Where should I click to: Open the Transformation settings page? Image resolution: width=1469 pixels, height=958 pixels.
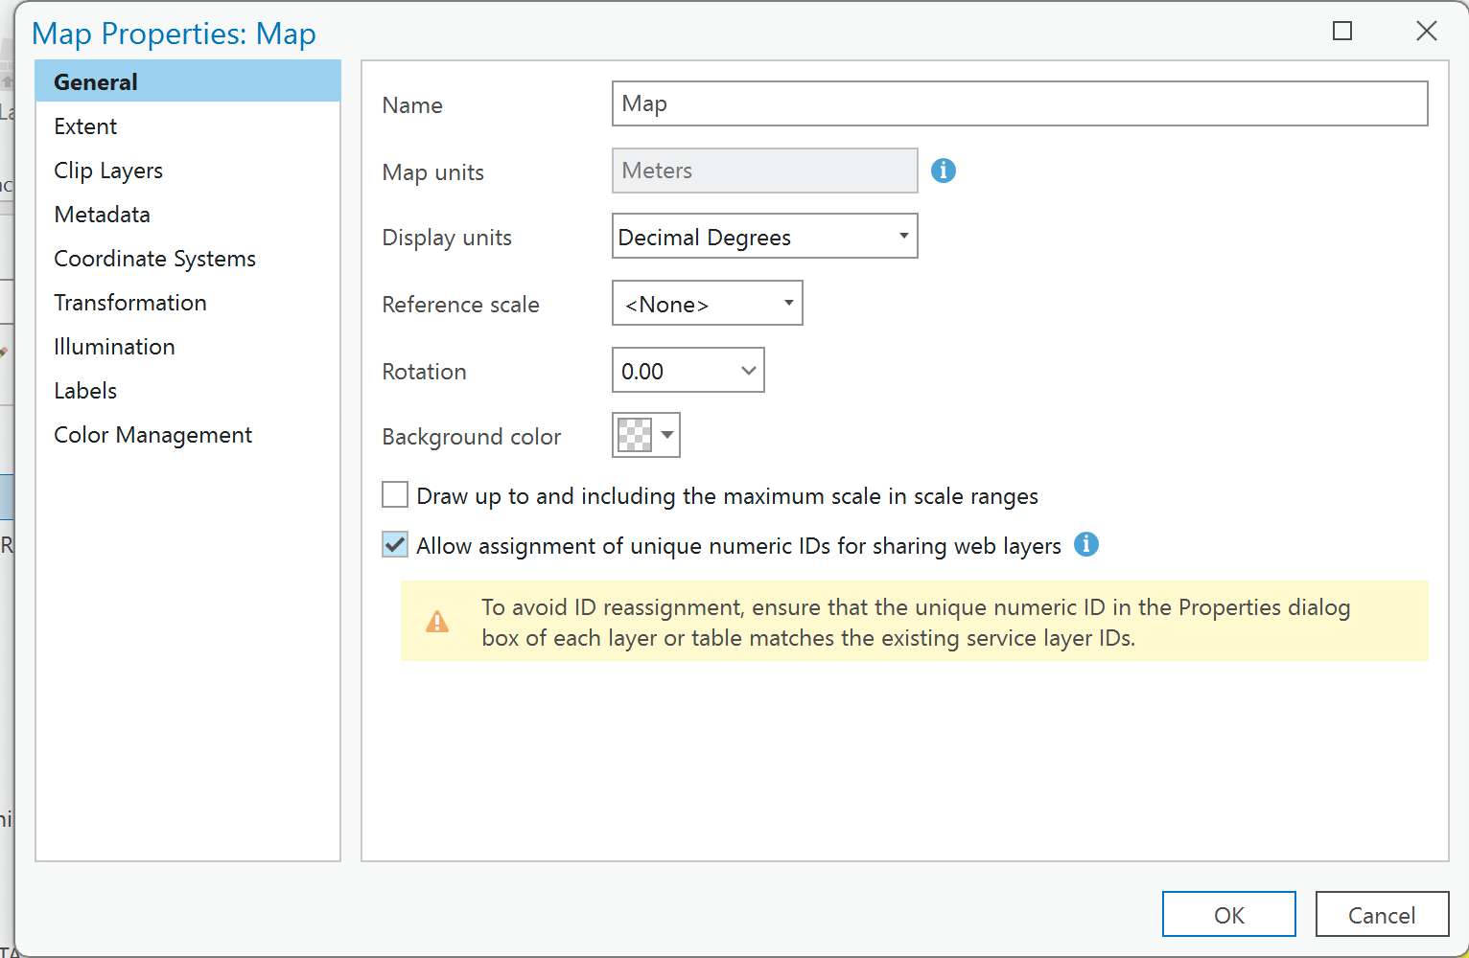coord(130,303)
